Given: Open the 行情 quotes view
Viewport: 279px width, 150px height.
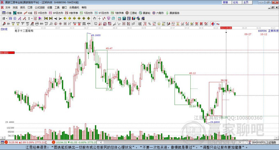Looking at the screenshot, I should [7, 13].
